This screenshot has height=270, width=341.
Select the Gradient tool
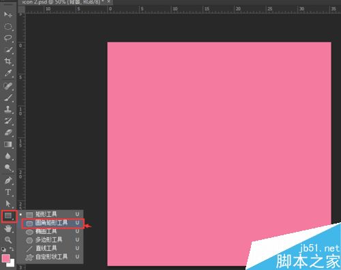(x=8, y=145)
